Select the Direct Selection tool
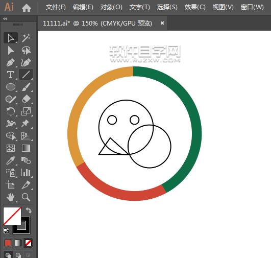Screen dimensions: 271x258 click(11, 51)
